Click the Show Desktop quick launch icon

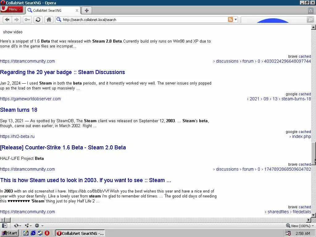click(x=40, y=233)
